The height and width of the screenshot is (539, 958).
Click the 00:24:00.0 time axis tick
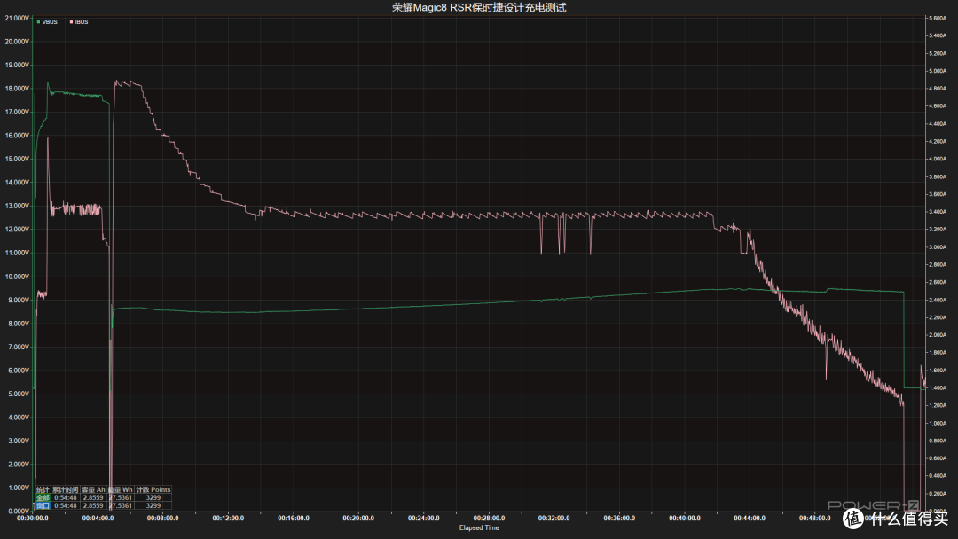tap(423, 519)
